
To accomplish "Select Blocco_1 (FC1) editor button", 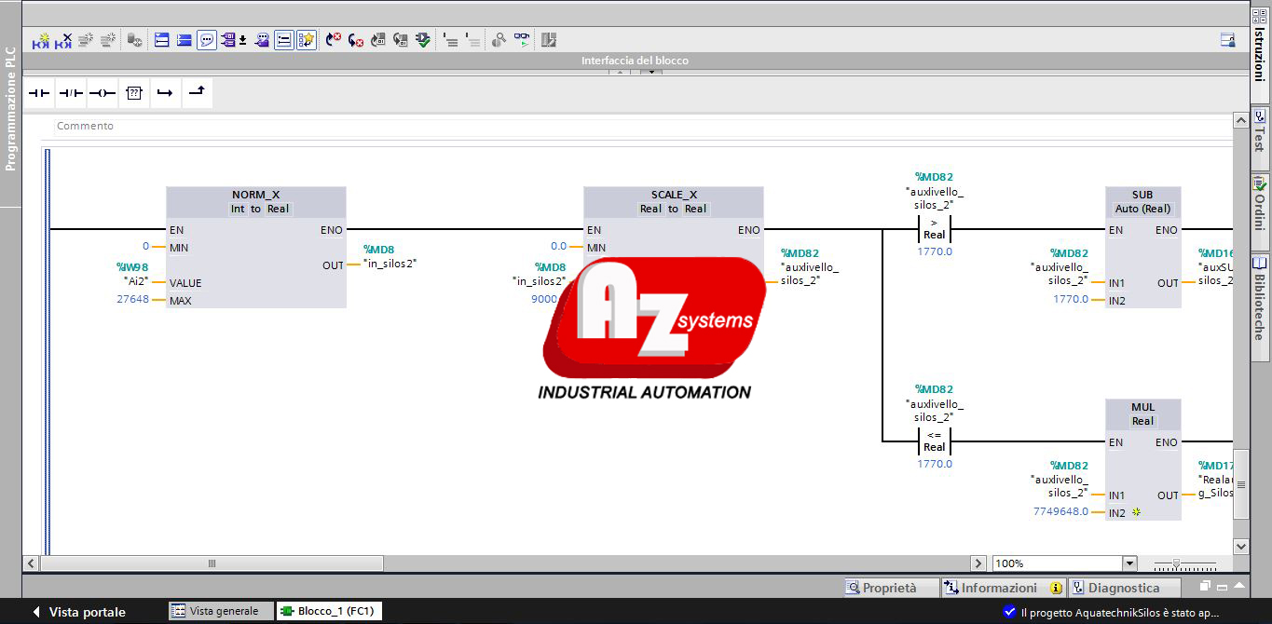I will [x=329, y=611].
